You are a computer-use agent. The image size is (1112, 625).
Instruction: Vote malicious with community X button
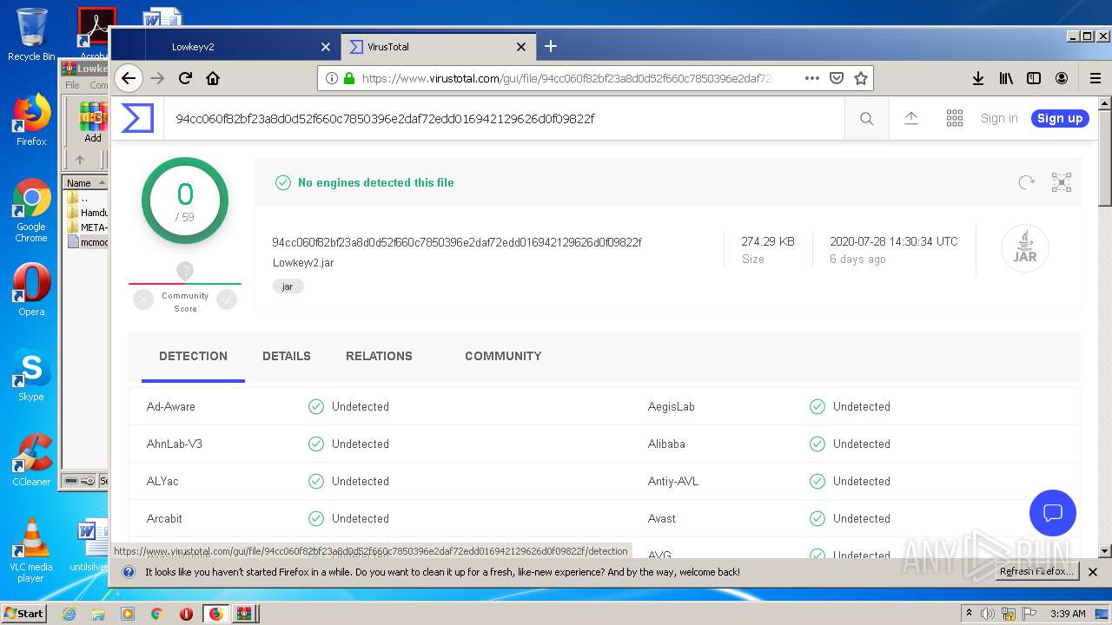point(143,299)
